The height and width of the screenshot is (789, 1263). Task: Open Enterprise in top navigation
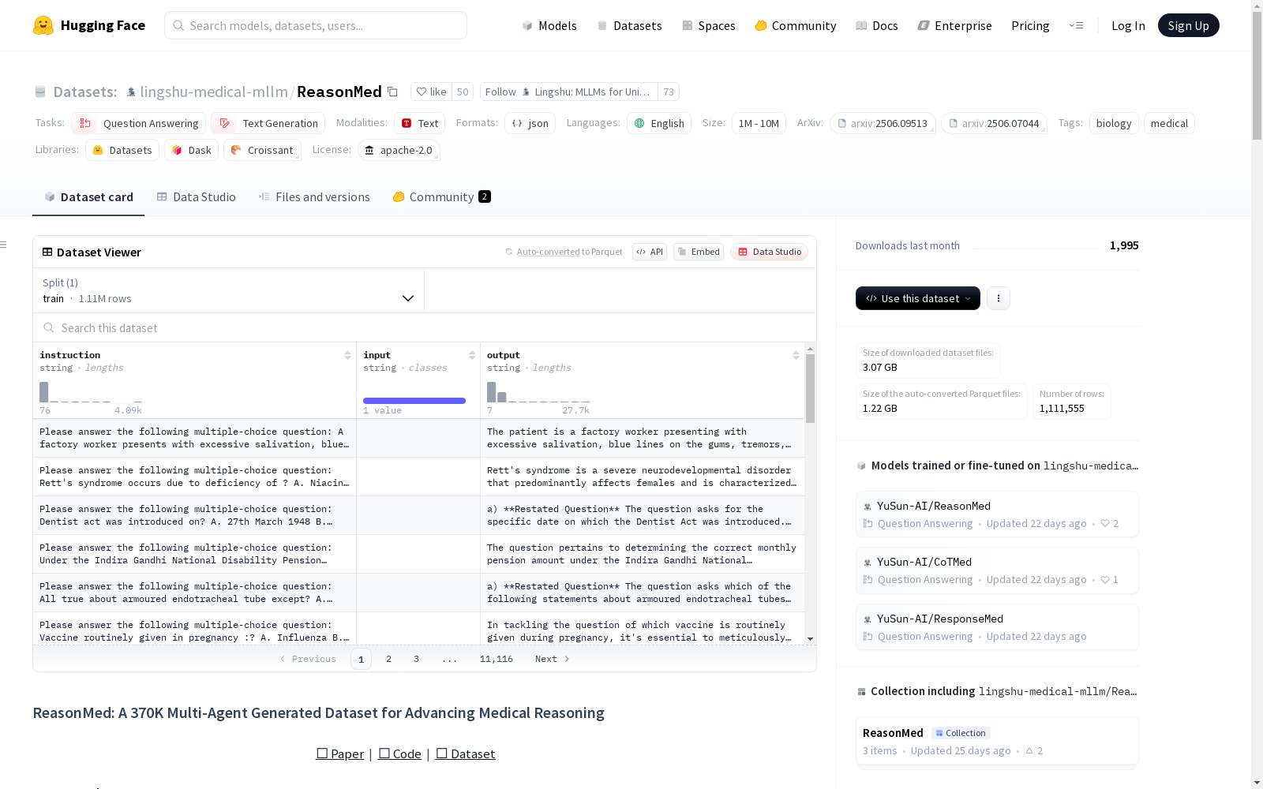point(955,25)
